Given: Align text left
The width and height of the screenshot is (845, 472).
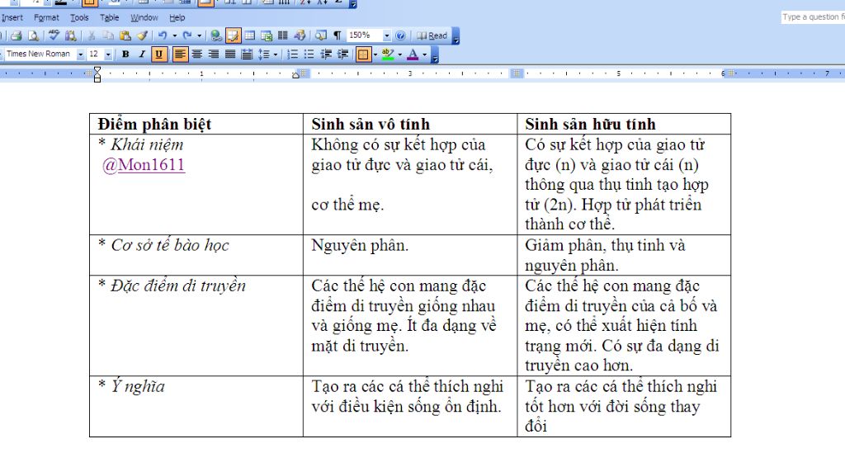Looking at the screenshot, I should coord(181,54).
